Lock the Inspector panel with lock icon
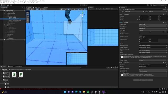Screen dimensions: 168x94 click(165, 7)
